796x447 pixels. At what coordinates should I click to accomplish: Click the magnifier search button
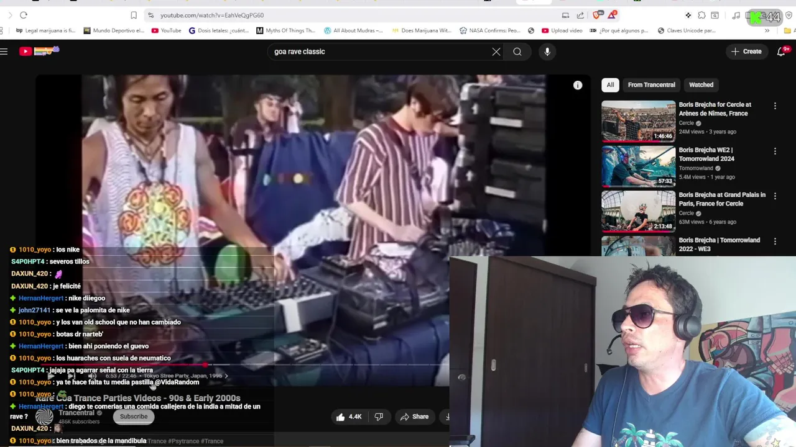click(x=517, y=52)
